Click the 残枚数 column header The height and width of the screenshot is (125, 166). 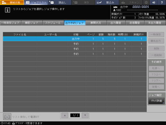coord(111,34)
